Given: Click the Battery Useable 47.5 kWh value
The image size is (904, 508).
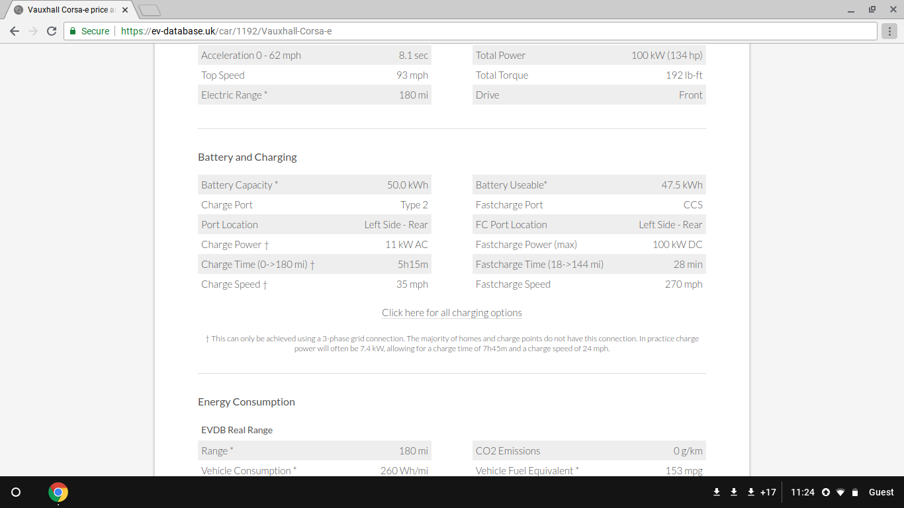Looking at the screenshot, I should pos(682,185).
